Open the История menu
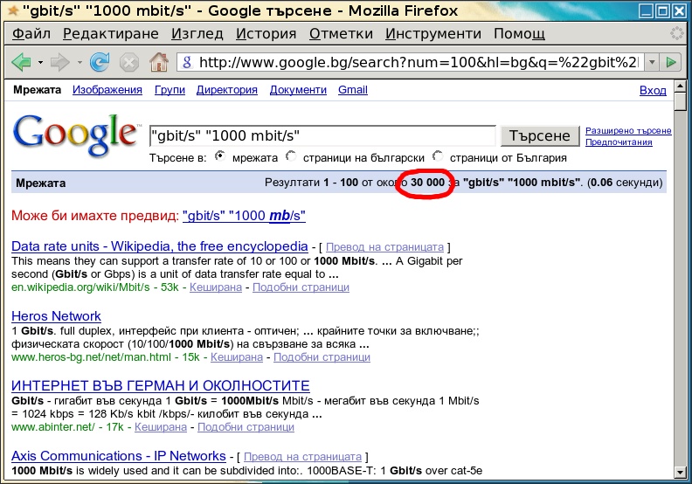 (266, 33)
